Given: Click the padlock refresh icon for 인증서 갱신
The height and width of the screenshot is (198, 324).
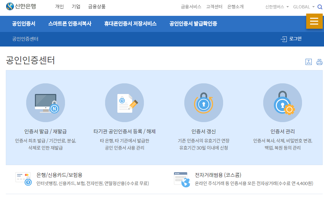Looking at the screenshot, I should click(203, 103).
